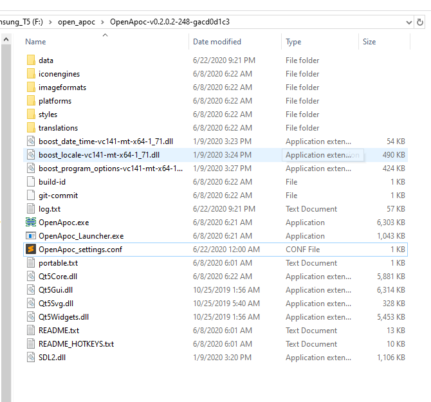Screen dimensions: 431x402
Task: Select the Qt5Core.dll file name
Action: coord(58,277)
